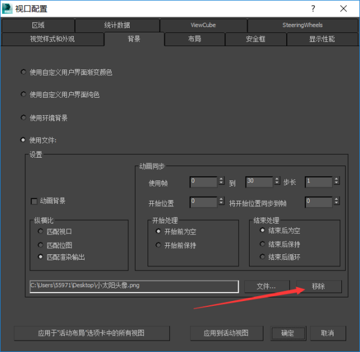Select 使用自定义用户界面纯色 radio option

click(23, 94)
